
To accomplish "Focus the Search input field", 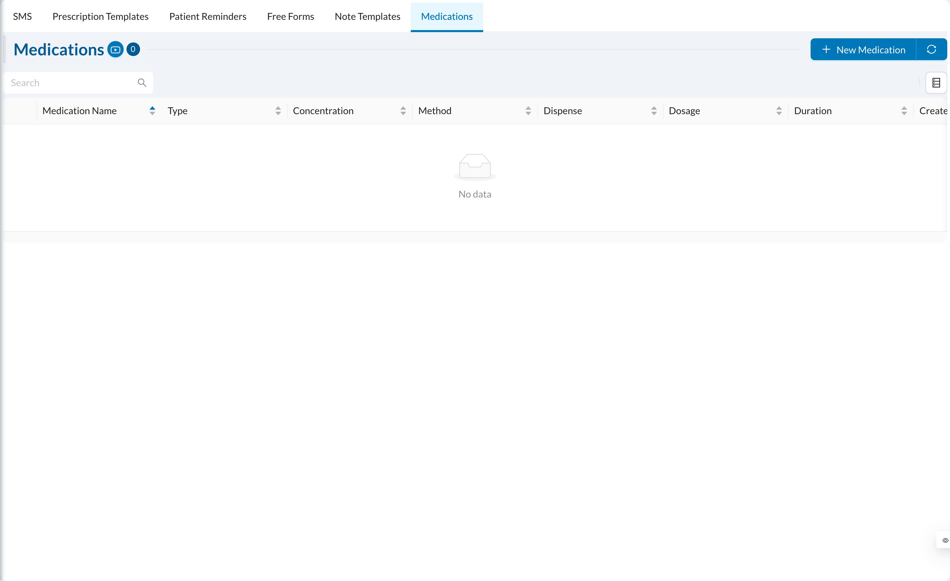I will pyautogui.click(x=78, y=82).
